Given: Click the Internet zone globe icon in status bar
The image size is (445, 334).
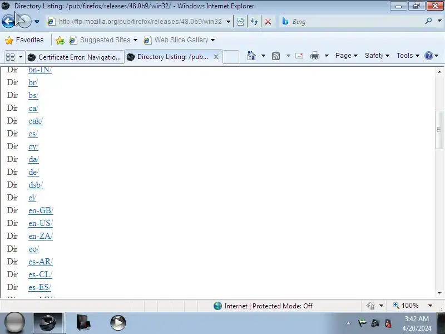Looking at the screenshot, I should click(x=217, y=306).
